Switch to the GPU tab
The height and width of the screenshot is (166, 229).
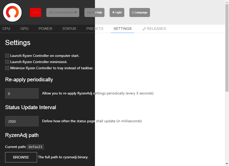pos(24,29)
